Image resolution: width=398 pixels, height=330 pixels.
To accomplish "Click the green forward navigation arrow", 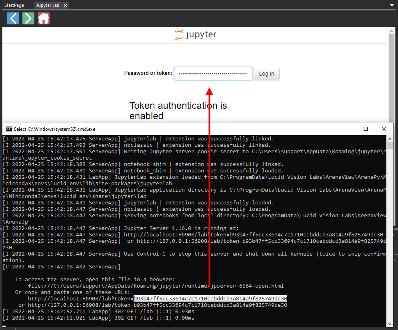I will [28, 18].
